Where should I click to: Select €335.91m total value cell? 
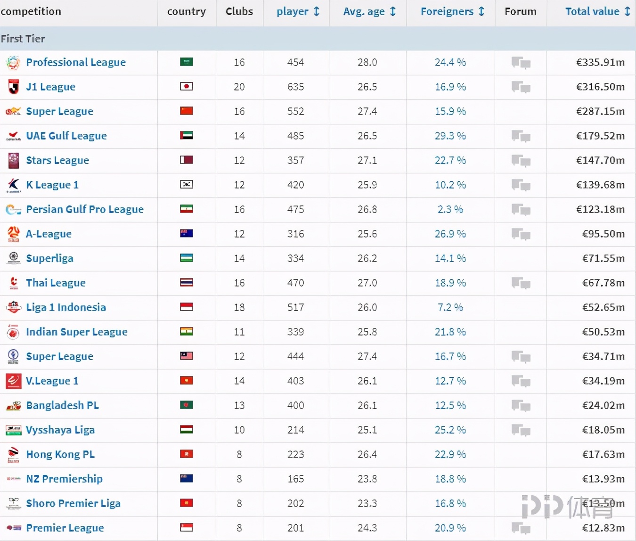point(601,62)
